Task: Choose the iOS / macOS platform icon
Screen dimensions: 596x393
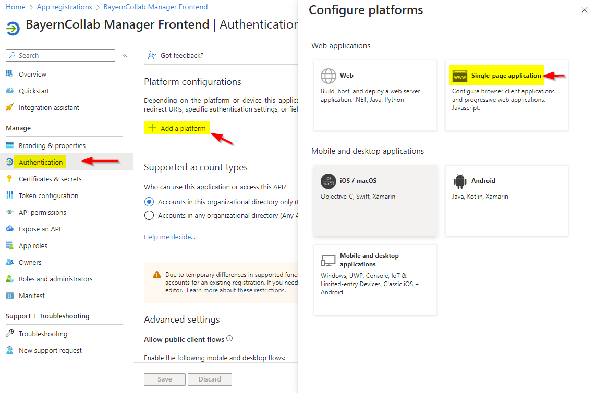Action: [329, 181]
